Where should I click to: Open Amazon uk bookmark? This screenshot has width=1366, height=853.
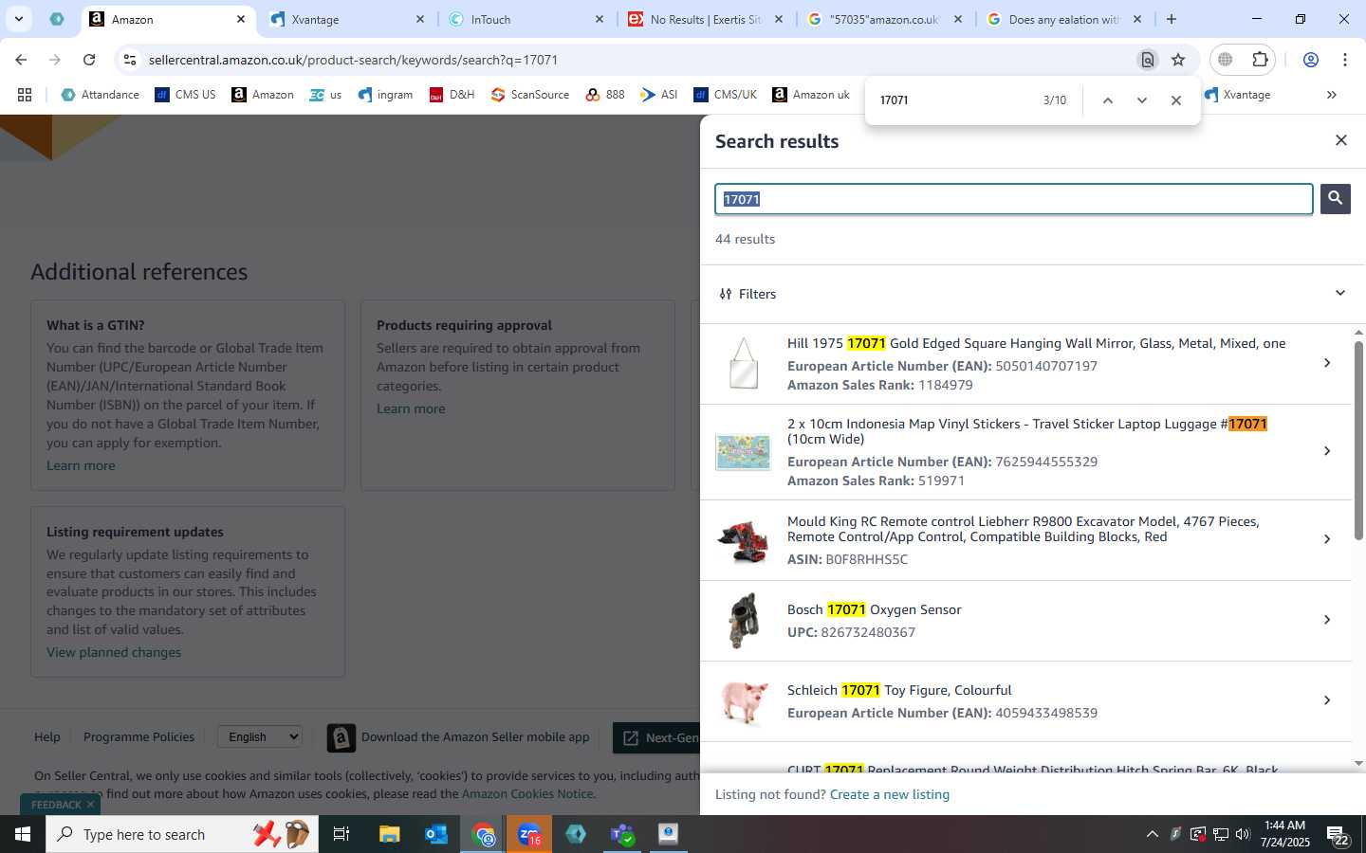coord(811,95)
